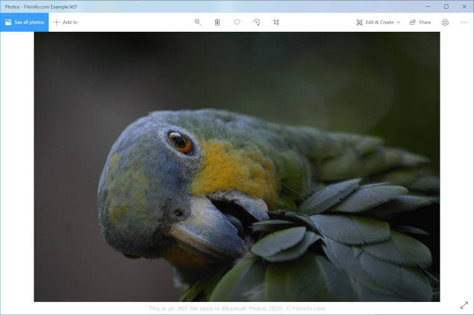The image size is (474, 315).
Task: Enter full screen with the diagonal arrows icon
Action: pos(464,305)
